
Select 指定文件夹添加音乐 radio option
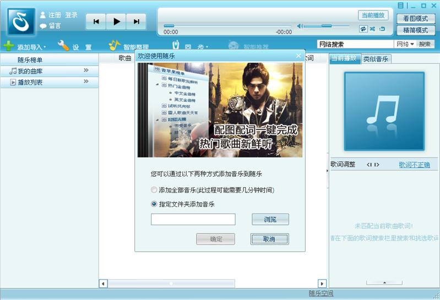tap(154, 204)
